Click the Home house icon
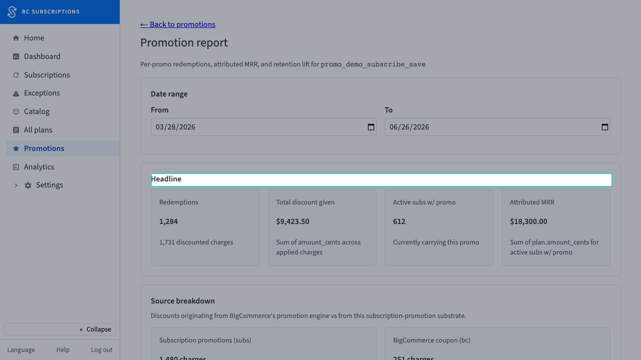Viewport: 641px width, 360px height. [16, 38]
